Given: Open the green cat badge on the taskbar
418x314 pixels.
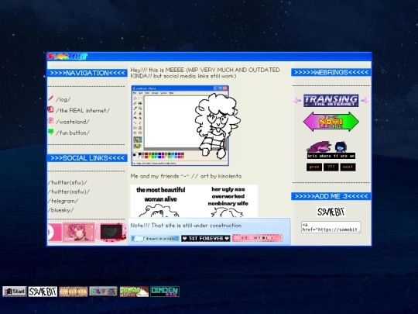Looking at the screenshot, I should pos(134,292).
